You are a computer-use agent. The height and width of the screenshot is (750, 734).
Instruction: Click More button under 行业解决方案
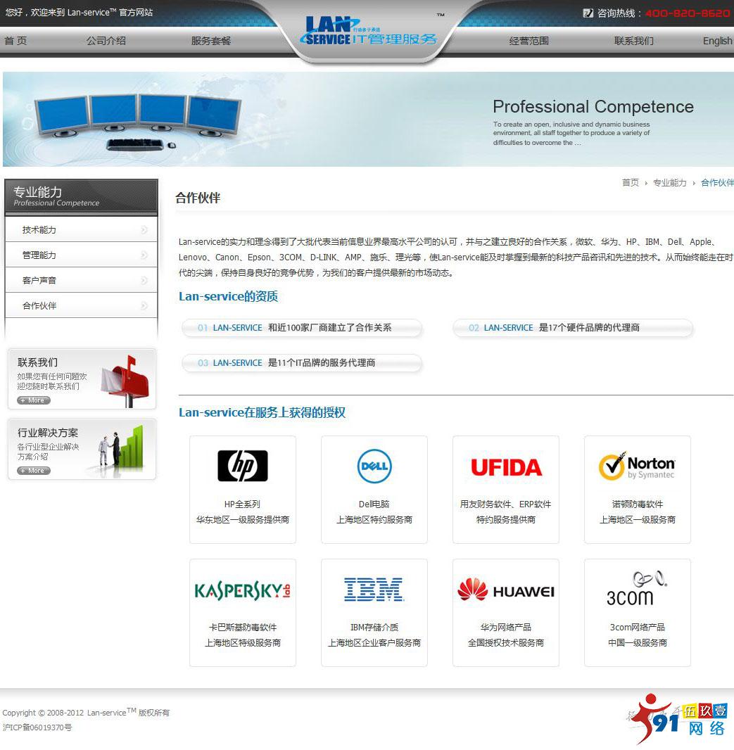(34, 471)
